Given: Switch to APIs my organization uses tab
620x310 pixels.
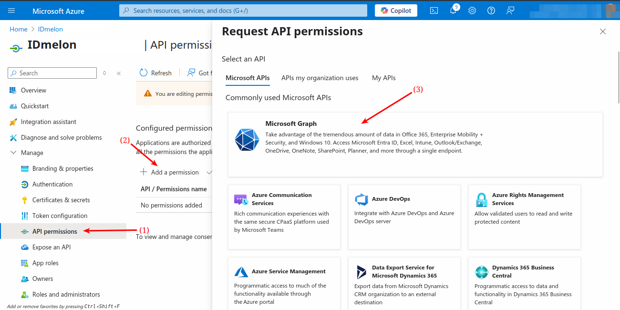Looking at the screenshot, I should coord(320,78).
